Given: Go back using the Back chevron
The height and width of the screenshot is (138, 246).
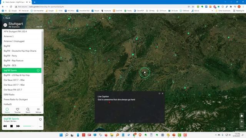Looking at the screenshot, I should [7, 18].
